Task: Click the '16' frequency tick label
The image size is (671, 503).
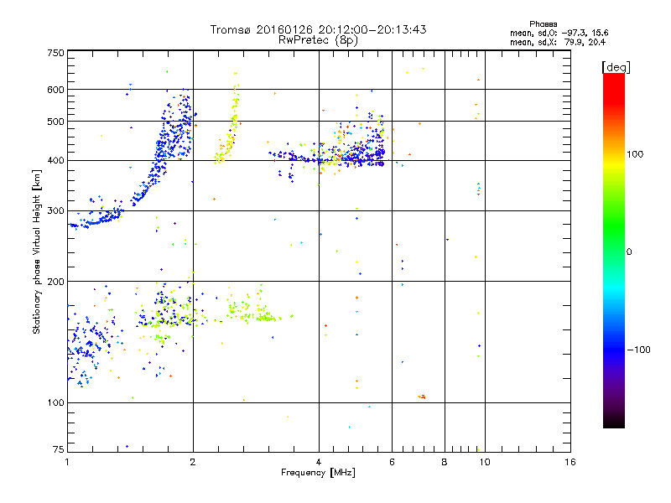Action: [x=570, y=462]
